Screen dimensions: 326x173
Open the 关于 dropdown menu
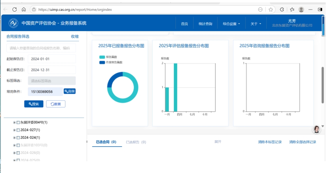pos(256,24)
